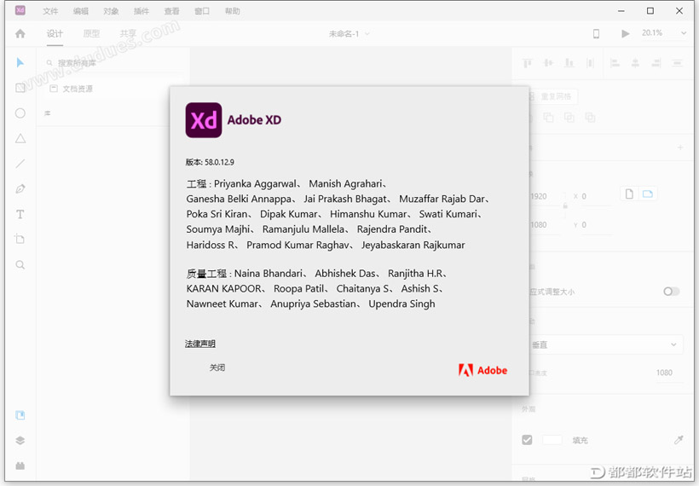Open the 窗口 menu
699x486 pixels.
pos(202,11)
